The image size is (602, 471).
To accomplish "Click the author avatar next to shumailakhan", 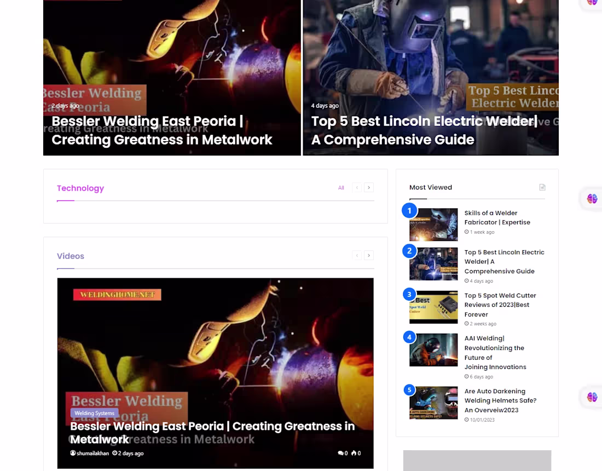I will pyautogui.click(x=73, y=453).
